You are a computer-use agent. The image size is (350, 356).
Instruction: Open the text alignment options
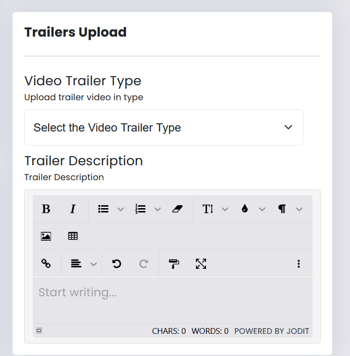click(x=76, y=264)
